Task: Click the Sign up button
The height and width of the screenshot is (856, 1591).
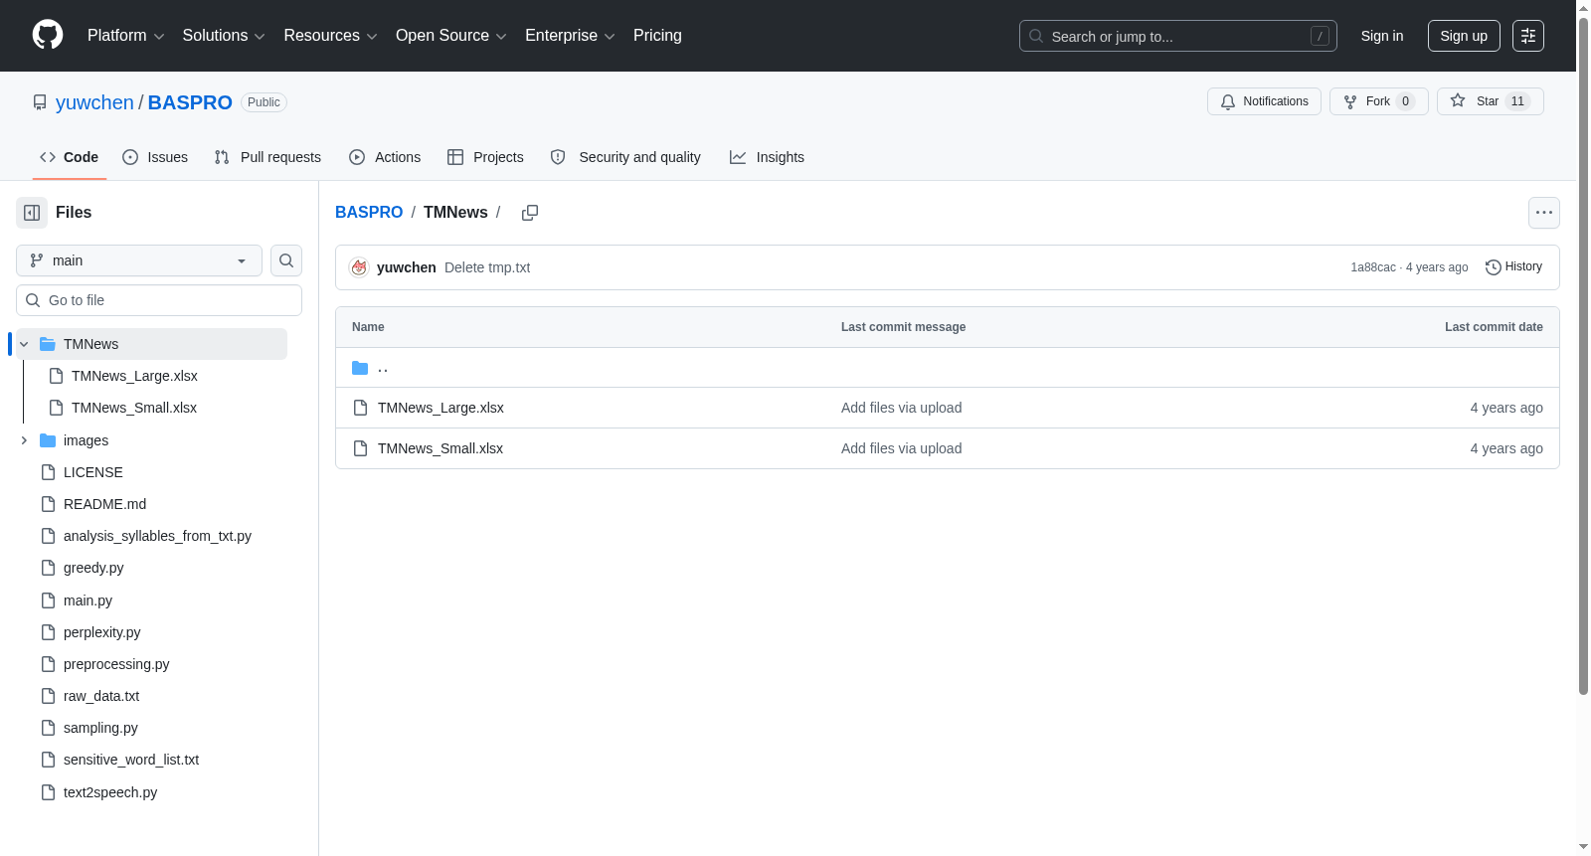Action: tap(1464, 36)
